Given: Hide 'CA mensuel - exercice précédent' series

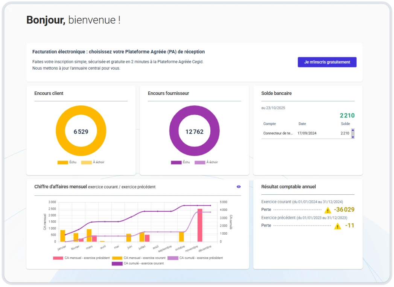Looking at the screenshot, I should point(82,258).
